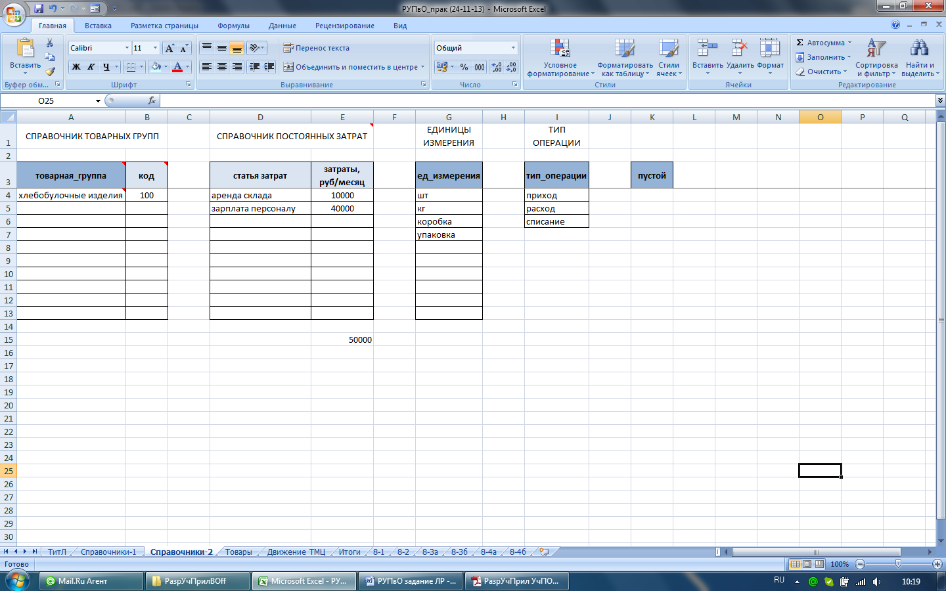This screenshot has height=591, width=946.
Task: Open the Рецензирование ribbon tab
Action: 345,26
